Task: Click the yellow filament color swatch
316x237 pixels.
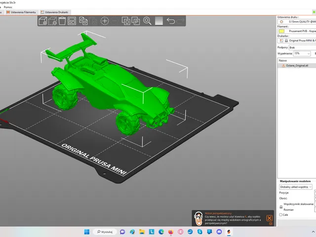Action: pyautogui.click(x=281, y=31)
